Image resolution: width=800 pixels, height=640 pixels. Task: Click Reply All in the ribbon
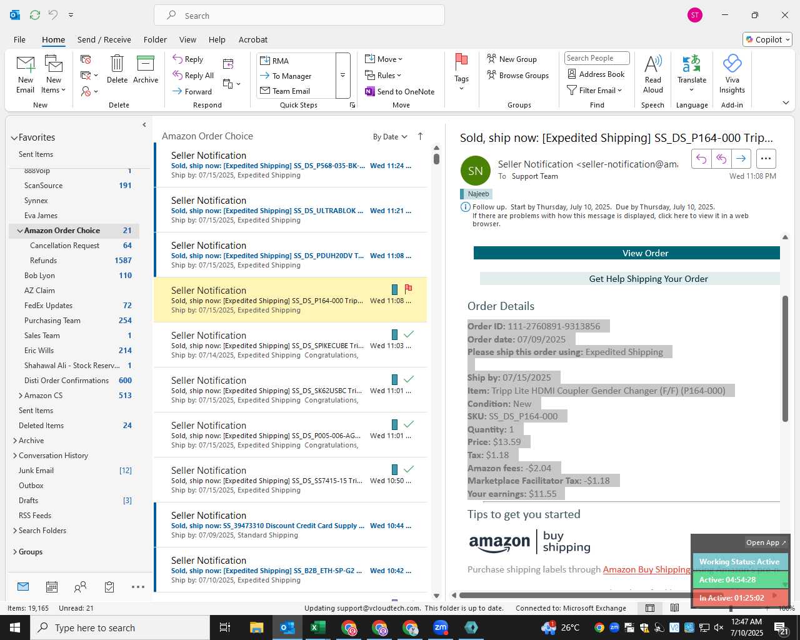[x=193, y=76]
